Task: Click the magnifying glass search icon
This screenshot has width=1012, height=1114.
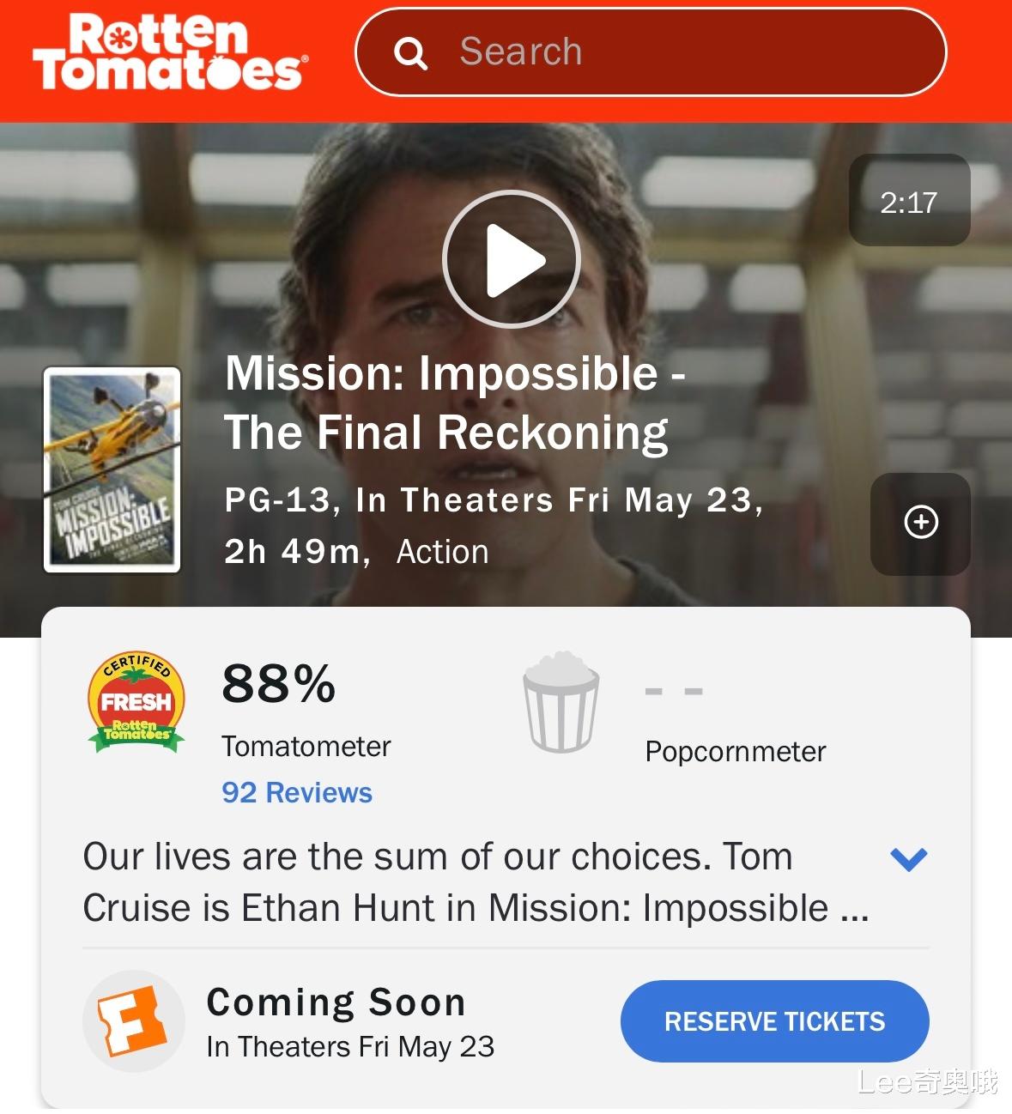Action: pos(410,53)
